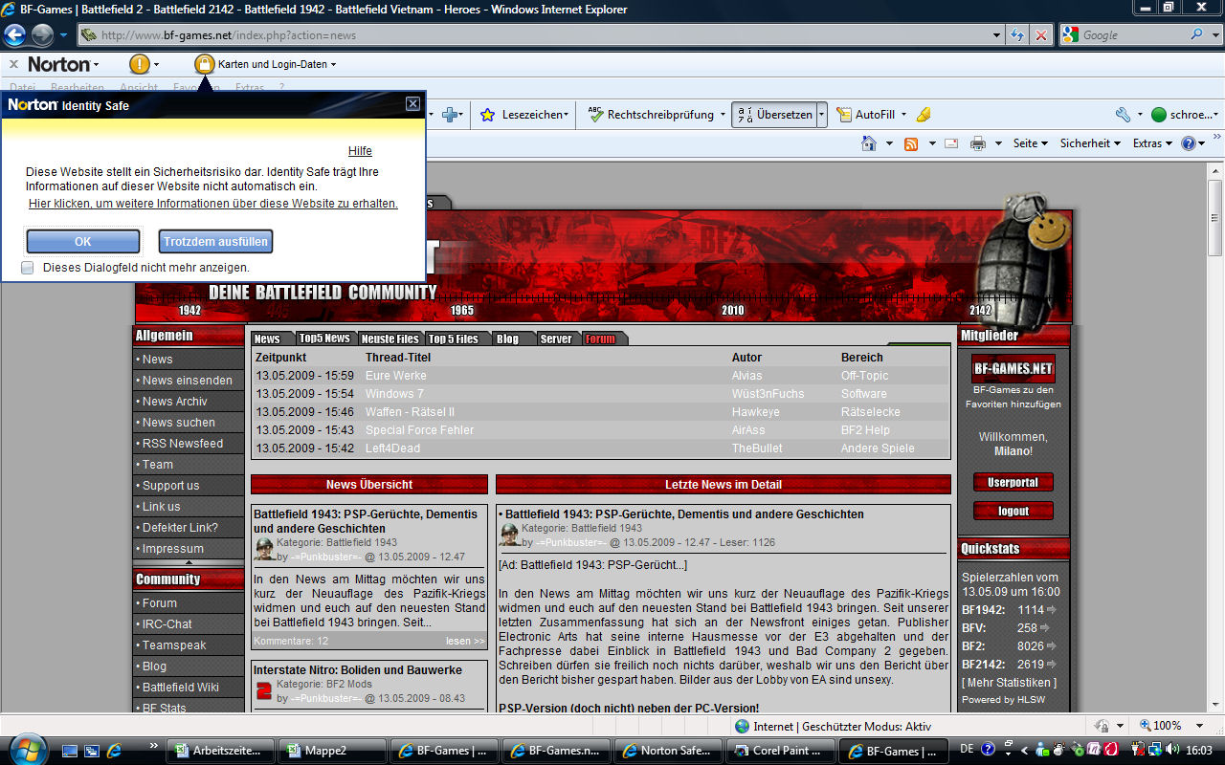Viewport: 1225px width, 765px height.
Task: Open 'Teamspeak' in Community sidebar
Action: tap(174, 645)
